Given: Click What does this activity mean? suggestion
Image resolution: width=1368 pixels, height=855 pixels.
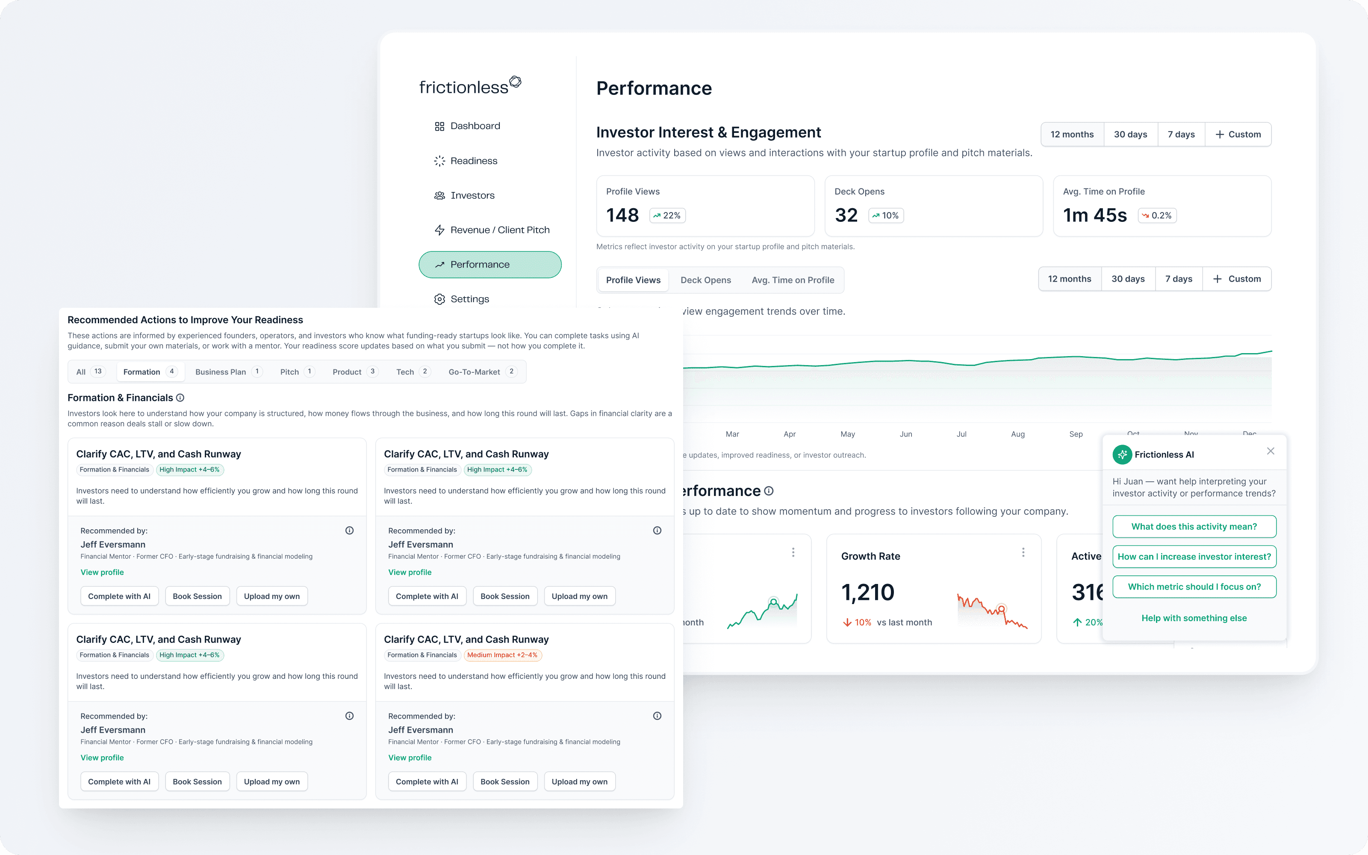Looking at the screenshot, I should [1194, 526].
